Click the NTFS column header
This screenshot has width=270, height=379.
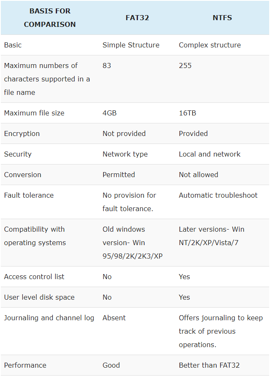pos(222,18)
